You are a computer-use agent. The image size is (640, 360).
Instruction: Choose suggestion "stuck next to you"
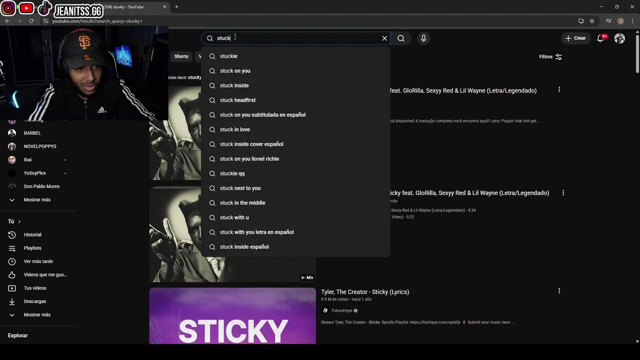click(x=295, y=188)
